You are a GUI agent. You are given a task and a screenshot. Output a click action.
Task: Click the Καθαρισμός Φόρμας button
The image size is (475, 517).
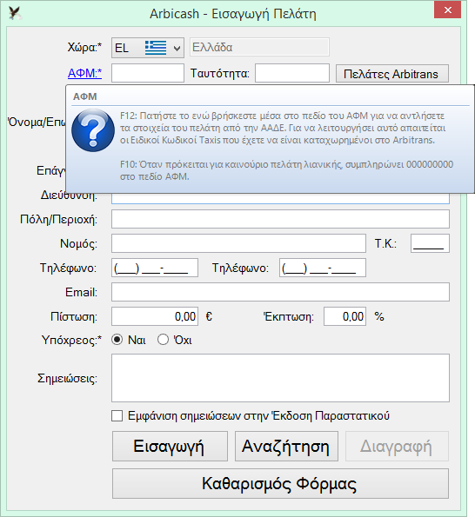280,484
